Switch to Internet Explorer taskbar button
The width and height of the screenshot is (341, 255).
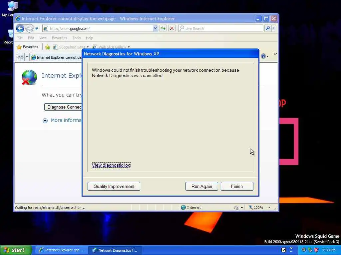coord(62,250)
